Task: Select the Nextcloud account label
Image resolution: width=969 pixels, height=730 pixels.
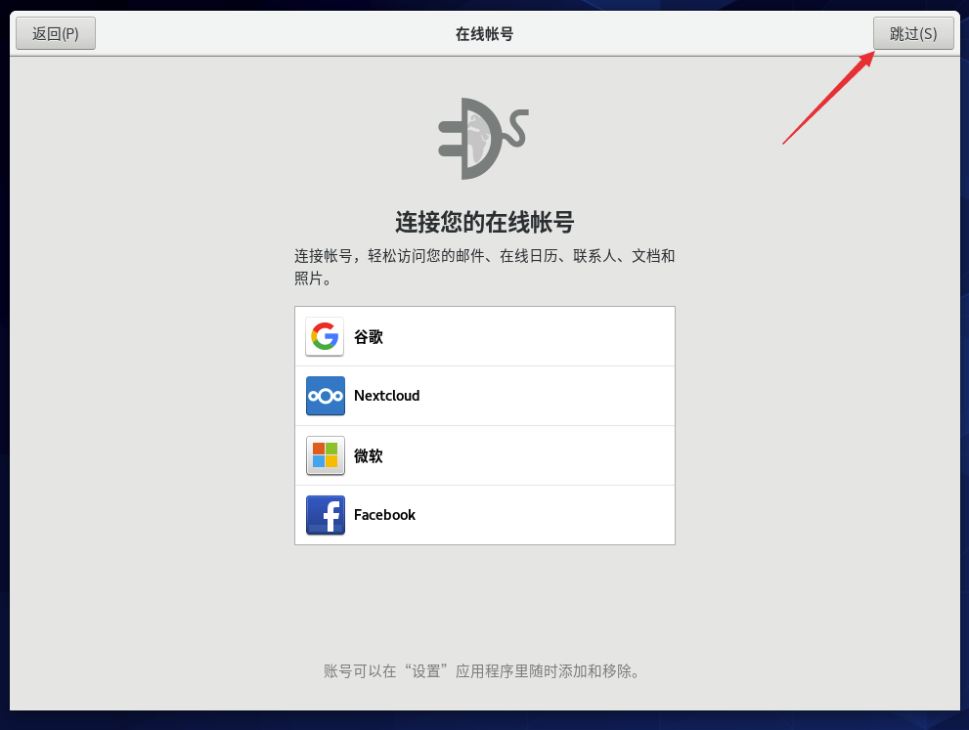Action: click(x=387, y=396)
